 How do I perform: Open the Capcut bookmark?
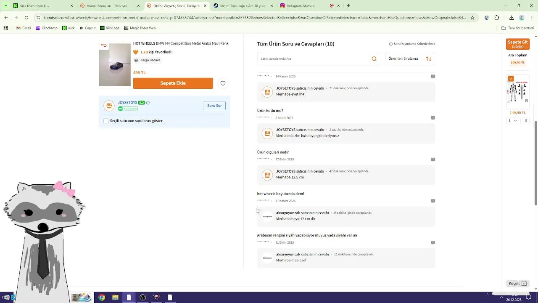click(x=87, y=28)
